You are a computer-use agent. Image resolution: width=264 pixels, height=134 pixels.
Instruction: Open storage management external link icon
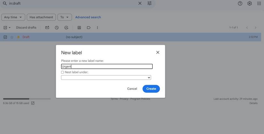pyautogui.click(x=33, y=103)
